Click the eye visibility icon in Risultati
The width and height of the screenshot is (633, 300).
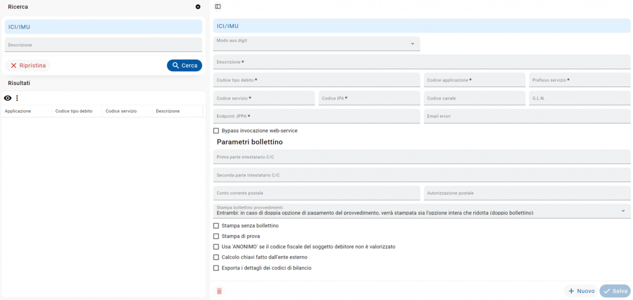coord(8,98)
